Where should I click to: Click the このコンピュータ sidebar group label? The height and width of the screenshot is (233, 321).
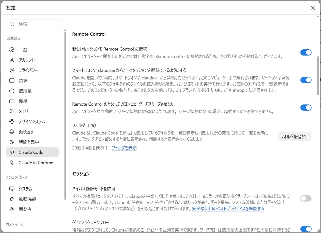17,177
